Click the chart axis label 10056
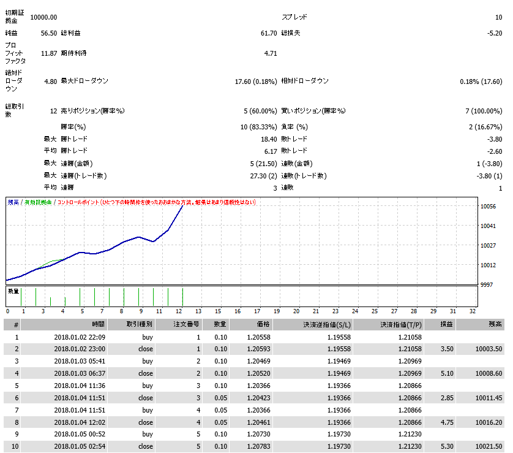Screen dimensions: 513x453 click(x=488, y=207)
